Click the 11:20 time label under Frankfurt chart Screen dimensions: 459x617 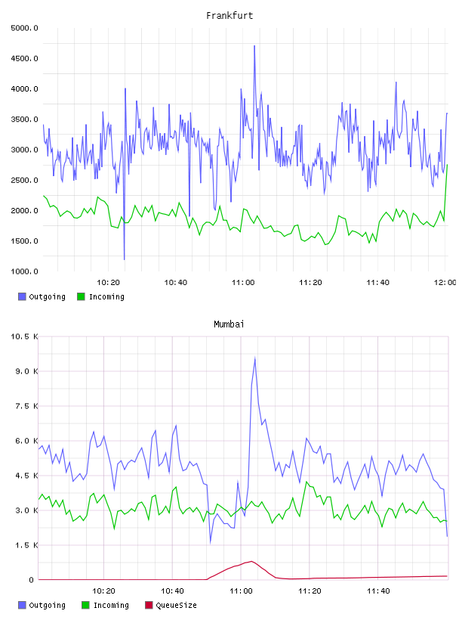(x=310, y=283)
